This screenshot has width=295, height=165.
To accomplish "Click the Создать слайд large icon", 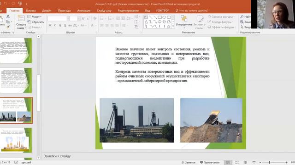I will click(21, 19).
